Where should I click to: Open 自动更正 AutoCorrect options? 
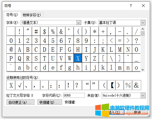click(20, 102)
